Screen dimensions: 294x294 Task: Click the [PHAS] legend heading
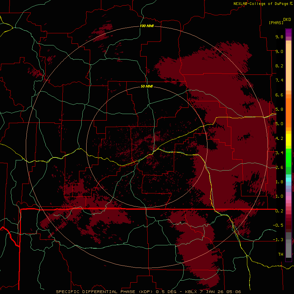pos(276,23)
